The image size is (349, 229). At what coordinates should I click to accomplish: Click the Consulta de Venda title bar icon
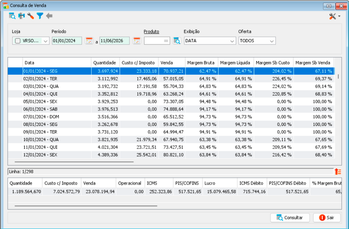(x=6, y=6)
